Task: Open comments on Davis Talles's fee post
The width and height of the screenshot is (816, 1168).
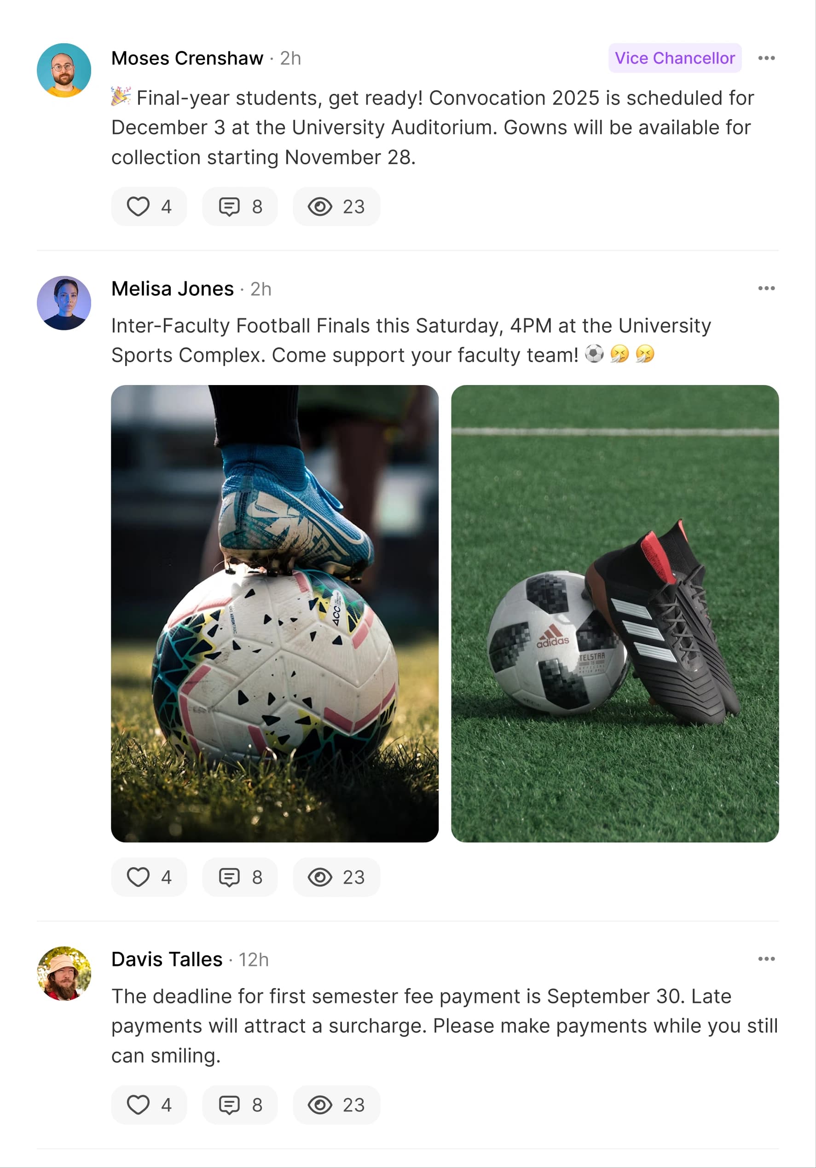Action: click(239, 1104)
